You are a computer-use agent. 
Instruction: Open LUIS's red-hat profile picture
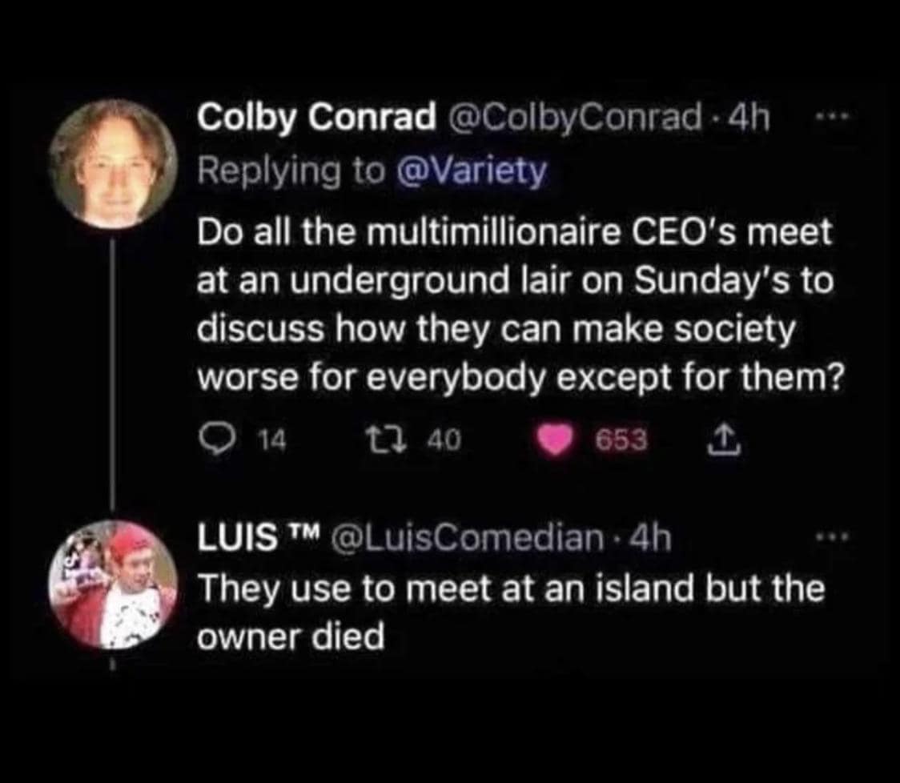pos(112,584)
